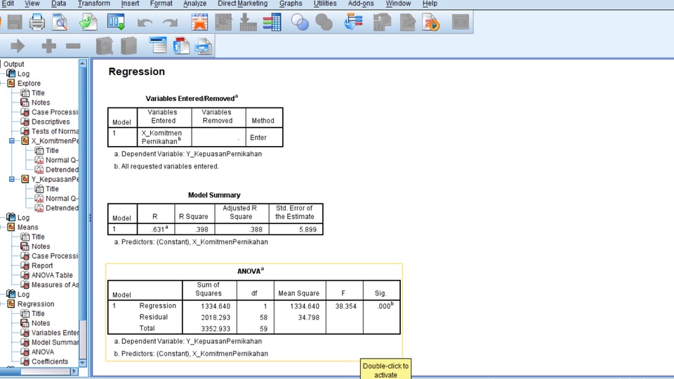Open the Transform menu
The height and width of the screenshot is (379, 674).
click(x=93, y=4)
